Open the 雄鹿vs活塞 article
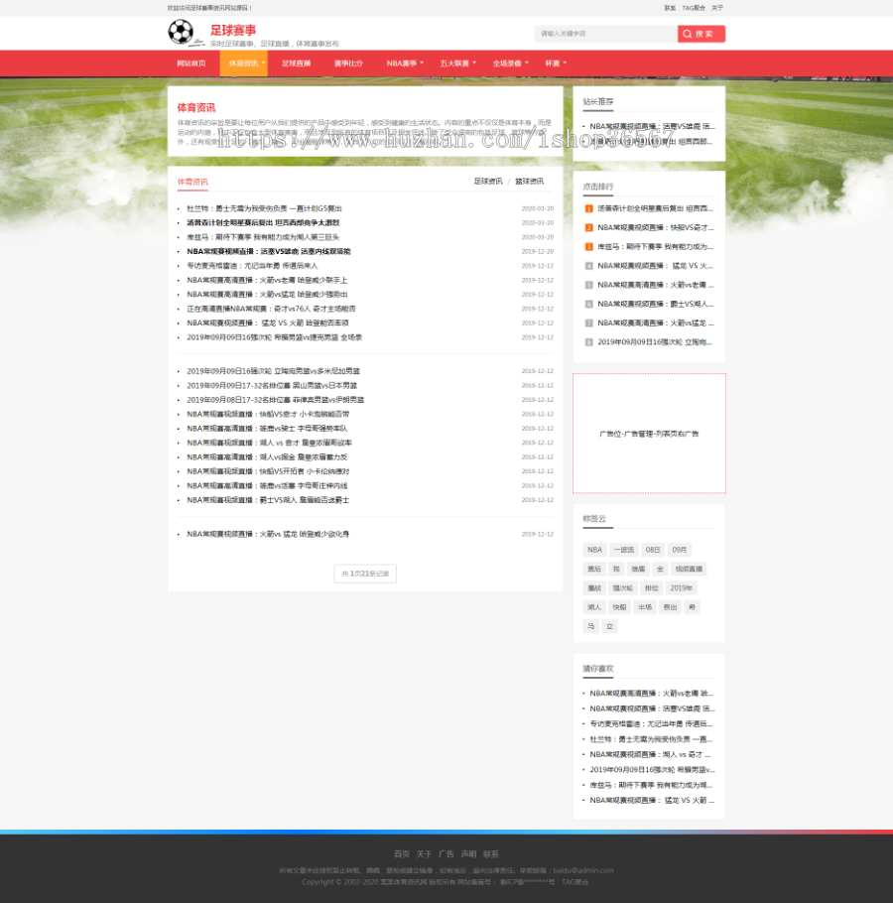This screenshot has width=893, height=903. tap(267, 486)
